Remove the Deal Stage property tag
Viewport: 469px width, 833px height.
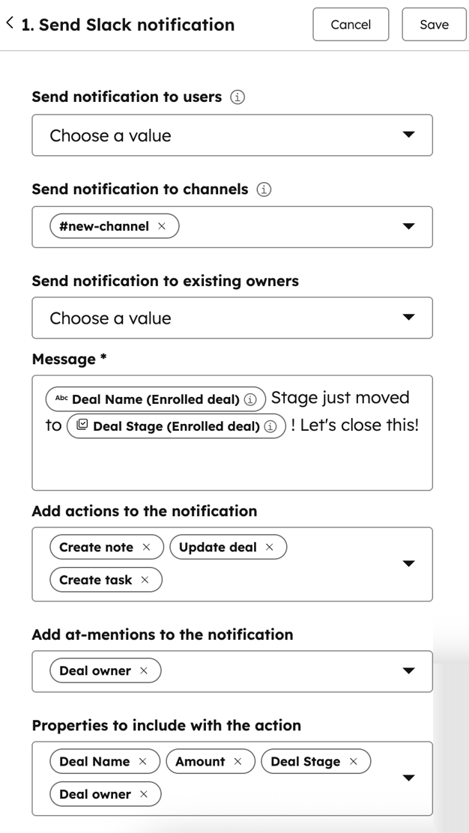354,762
